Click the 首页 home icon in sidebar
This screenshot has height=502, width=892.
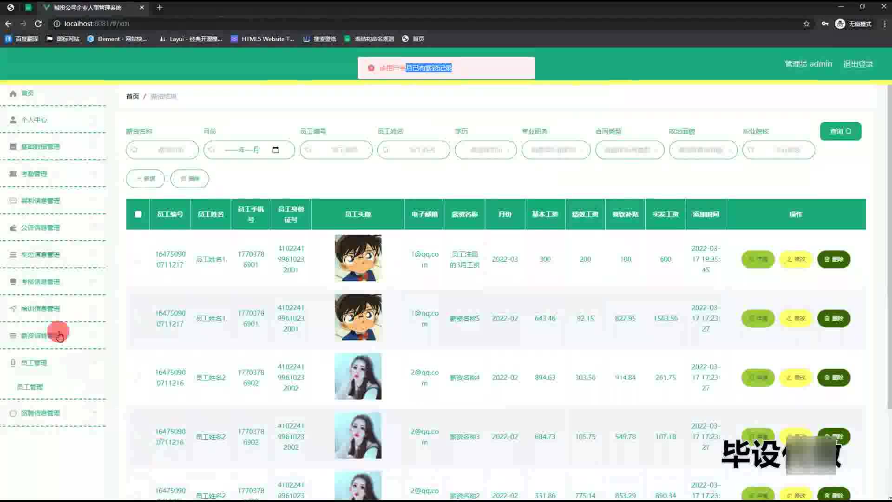pyautogui.click(x=13, y=93)
